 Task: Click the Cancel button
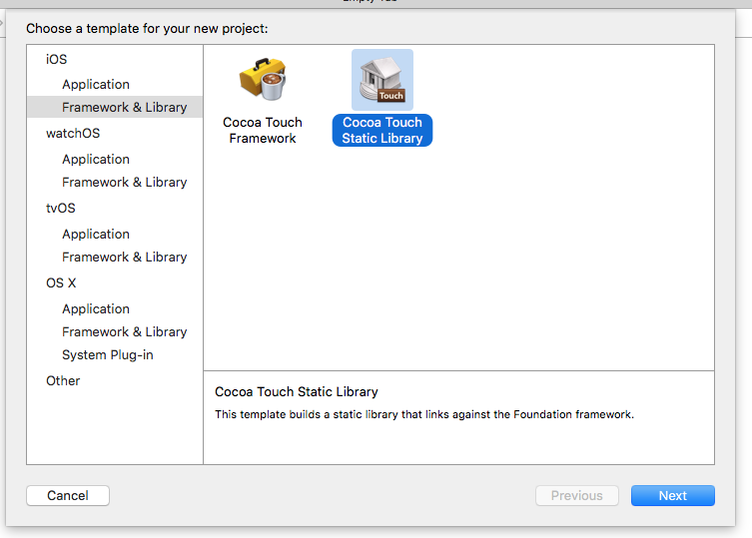68,495
